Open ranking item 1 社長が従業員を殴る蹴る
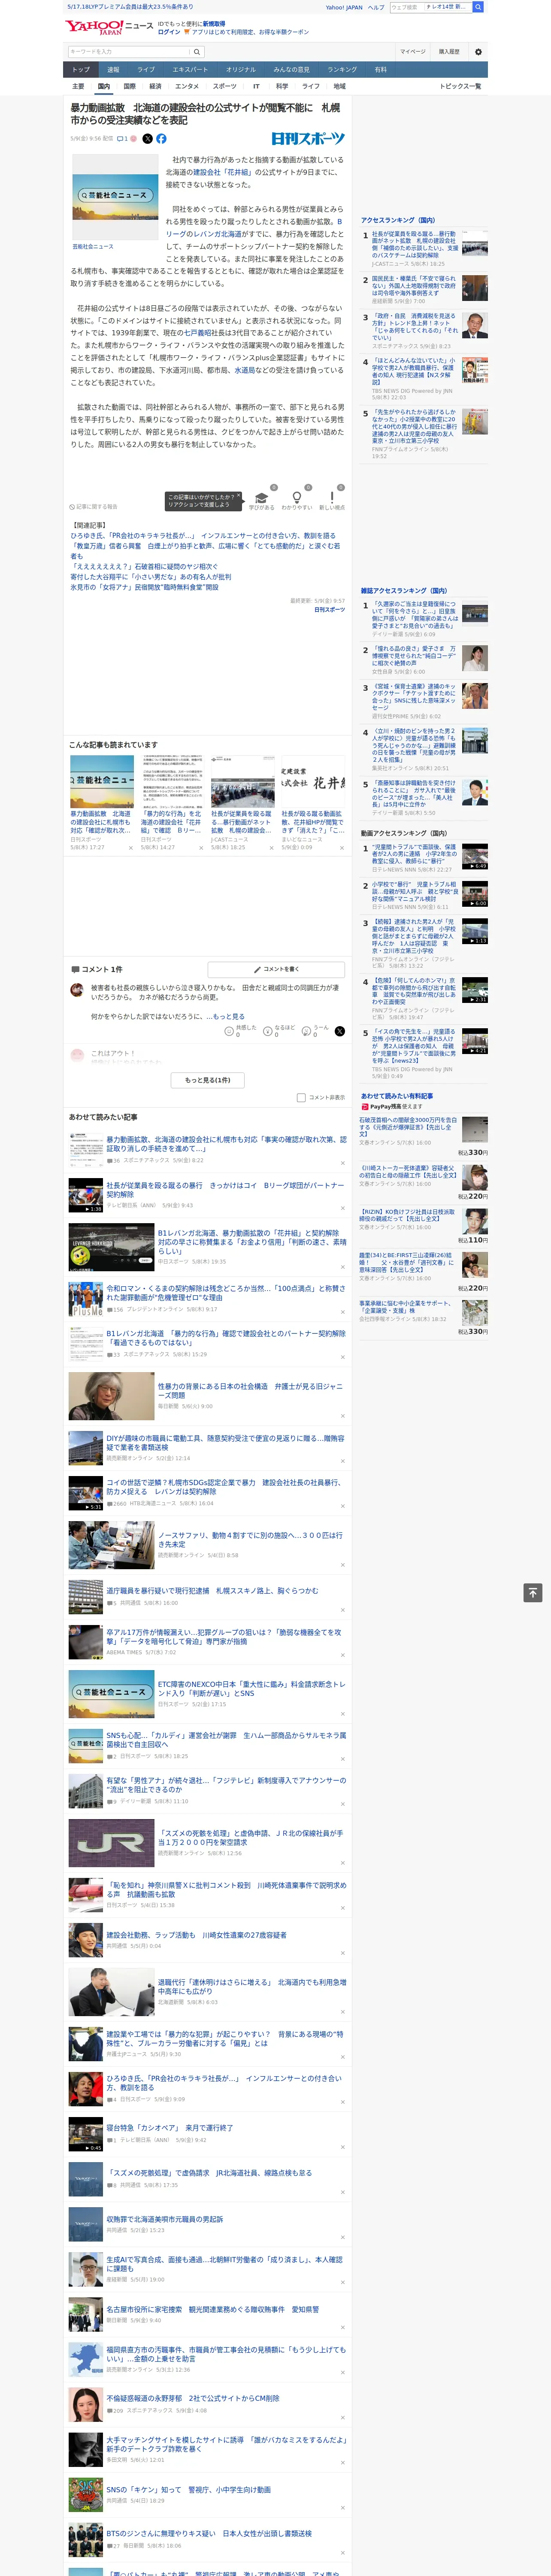Image resolution: width=551 pixels, height=2576 pixels. point(415,245)
